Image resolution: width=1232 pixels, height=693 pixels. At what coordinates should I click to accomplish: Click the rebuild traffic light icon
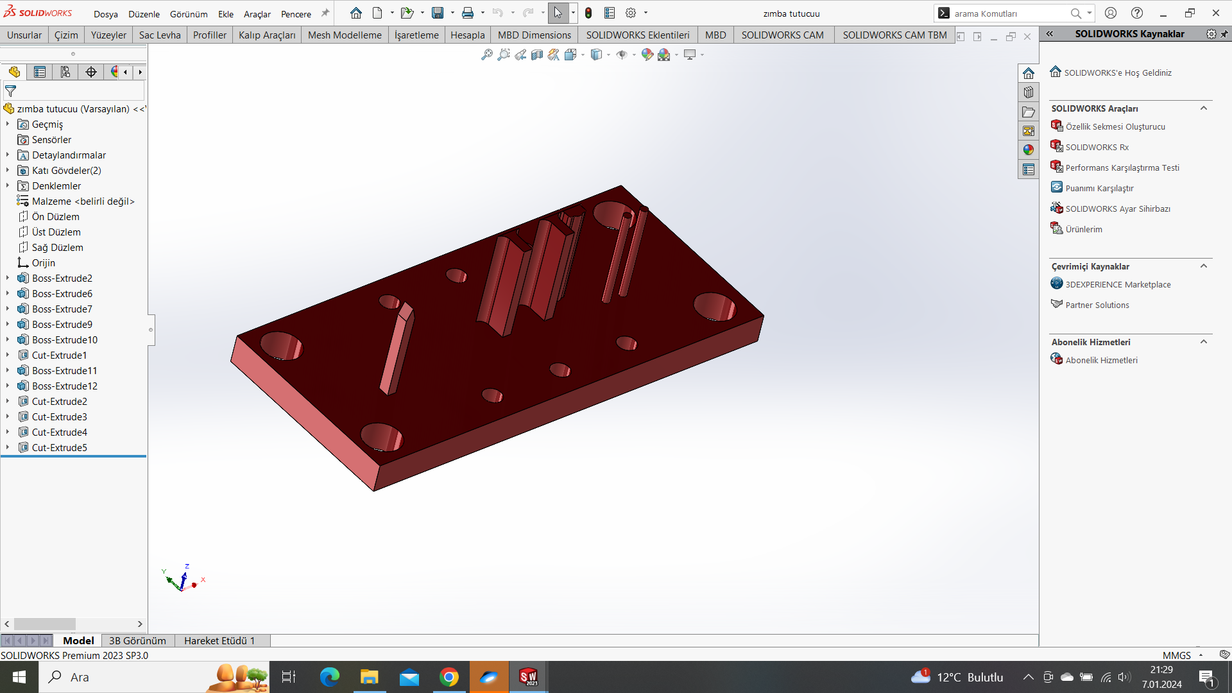pyautogui.click(x=588, y=13)
